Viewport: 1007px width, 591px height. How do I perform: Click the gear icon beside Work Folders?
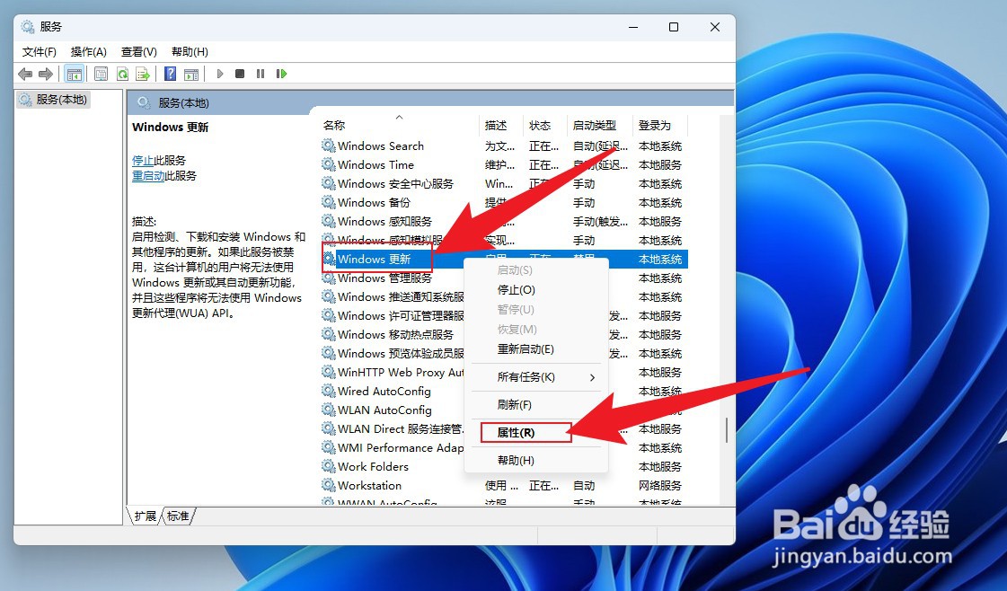329,466
